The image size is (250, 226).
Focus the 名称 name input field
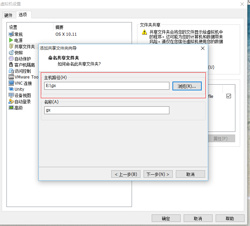(107, 110)
